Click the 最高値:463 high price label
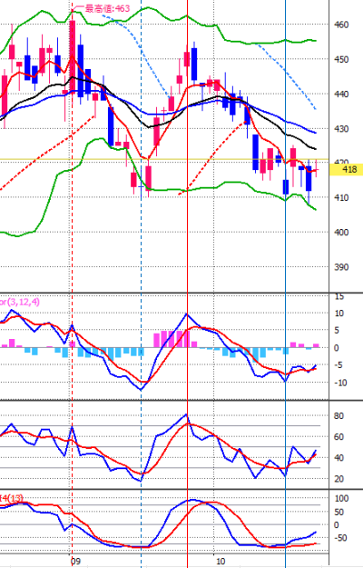 tap(107, 8)
